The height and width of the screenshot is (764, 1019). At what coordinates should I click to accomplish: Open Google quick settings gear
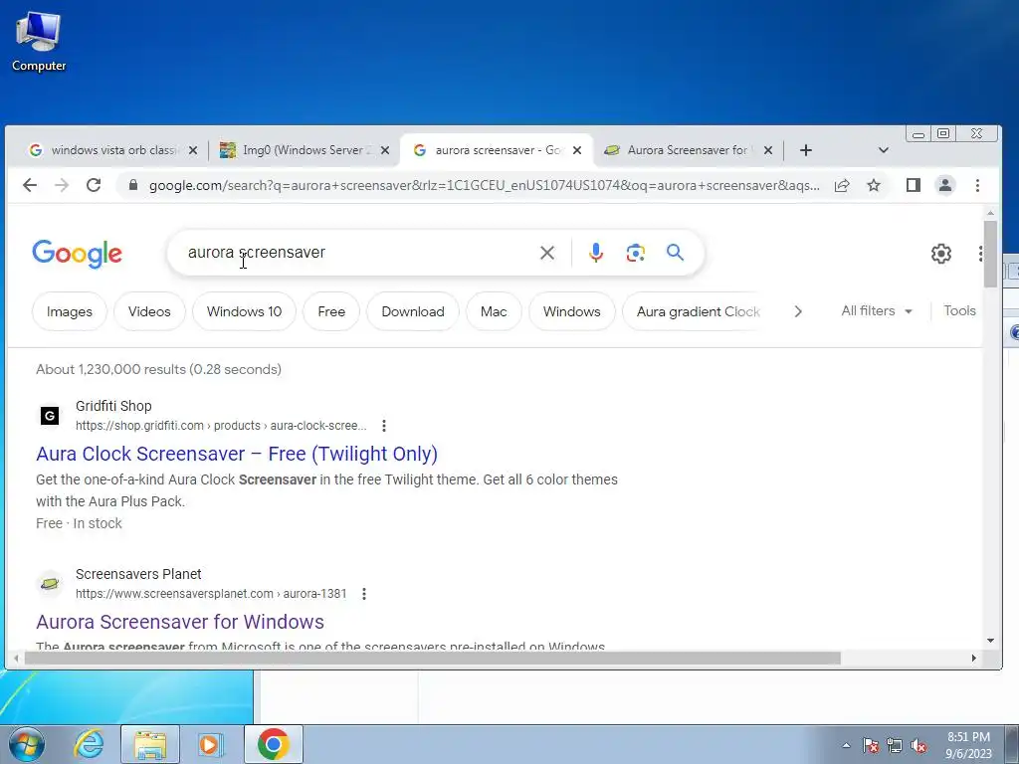click(x=941, y=254)
